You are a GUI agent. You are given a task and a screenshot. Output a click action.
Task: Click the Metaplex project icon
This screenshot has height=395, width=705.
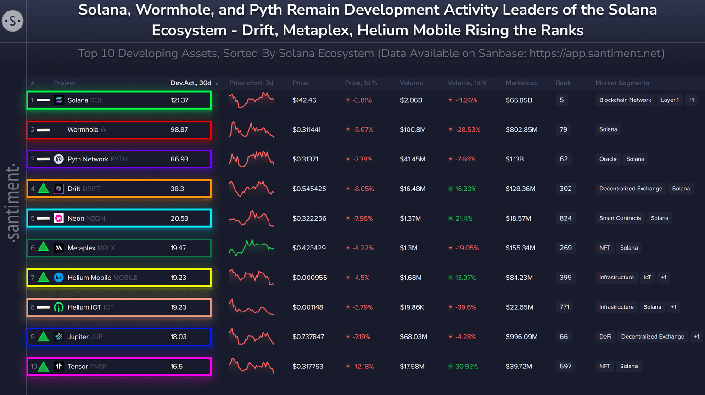(59, 248)
